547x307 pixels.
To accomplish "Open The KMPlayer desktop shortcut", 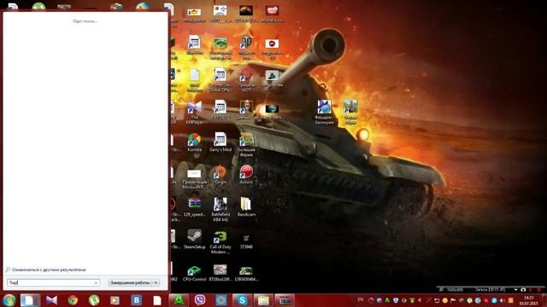I will tap(194, 113).
